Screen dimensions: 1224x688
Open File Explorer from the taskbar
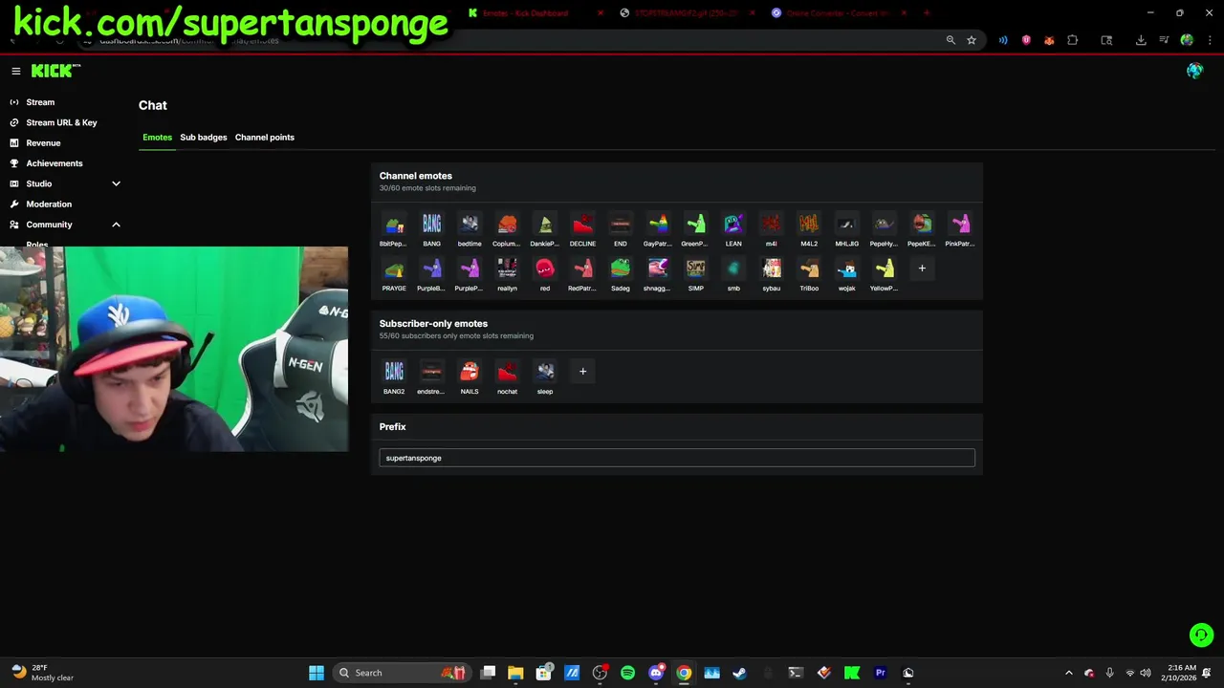click(515, 673)
